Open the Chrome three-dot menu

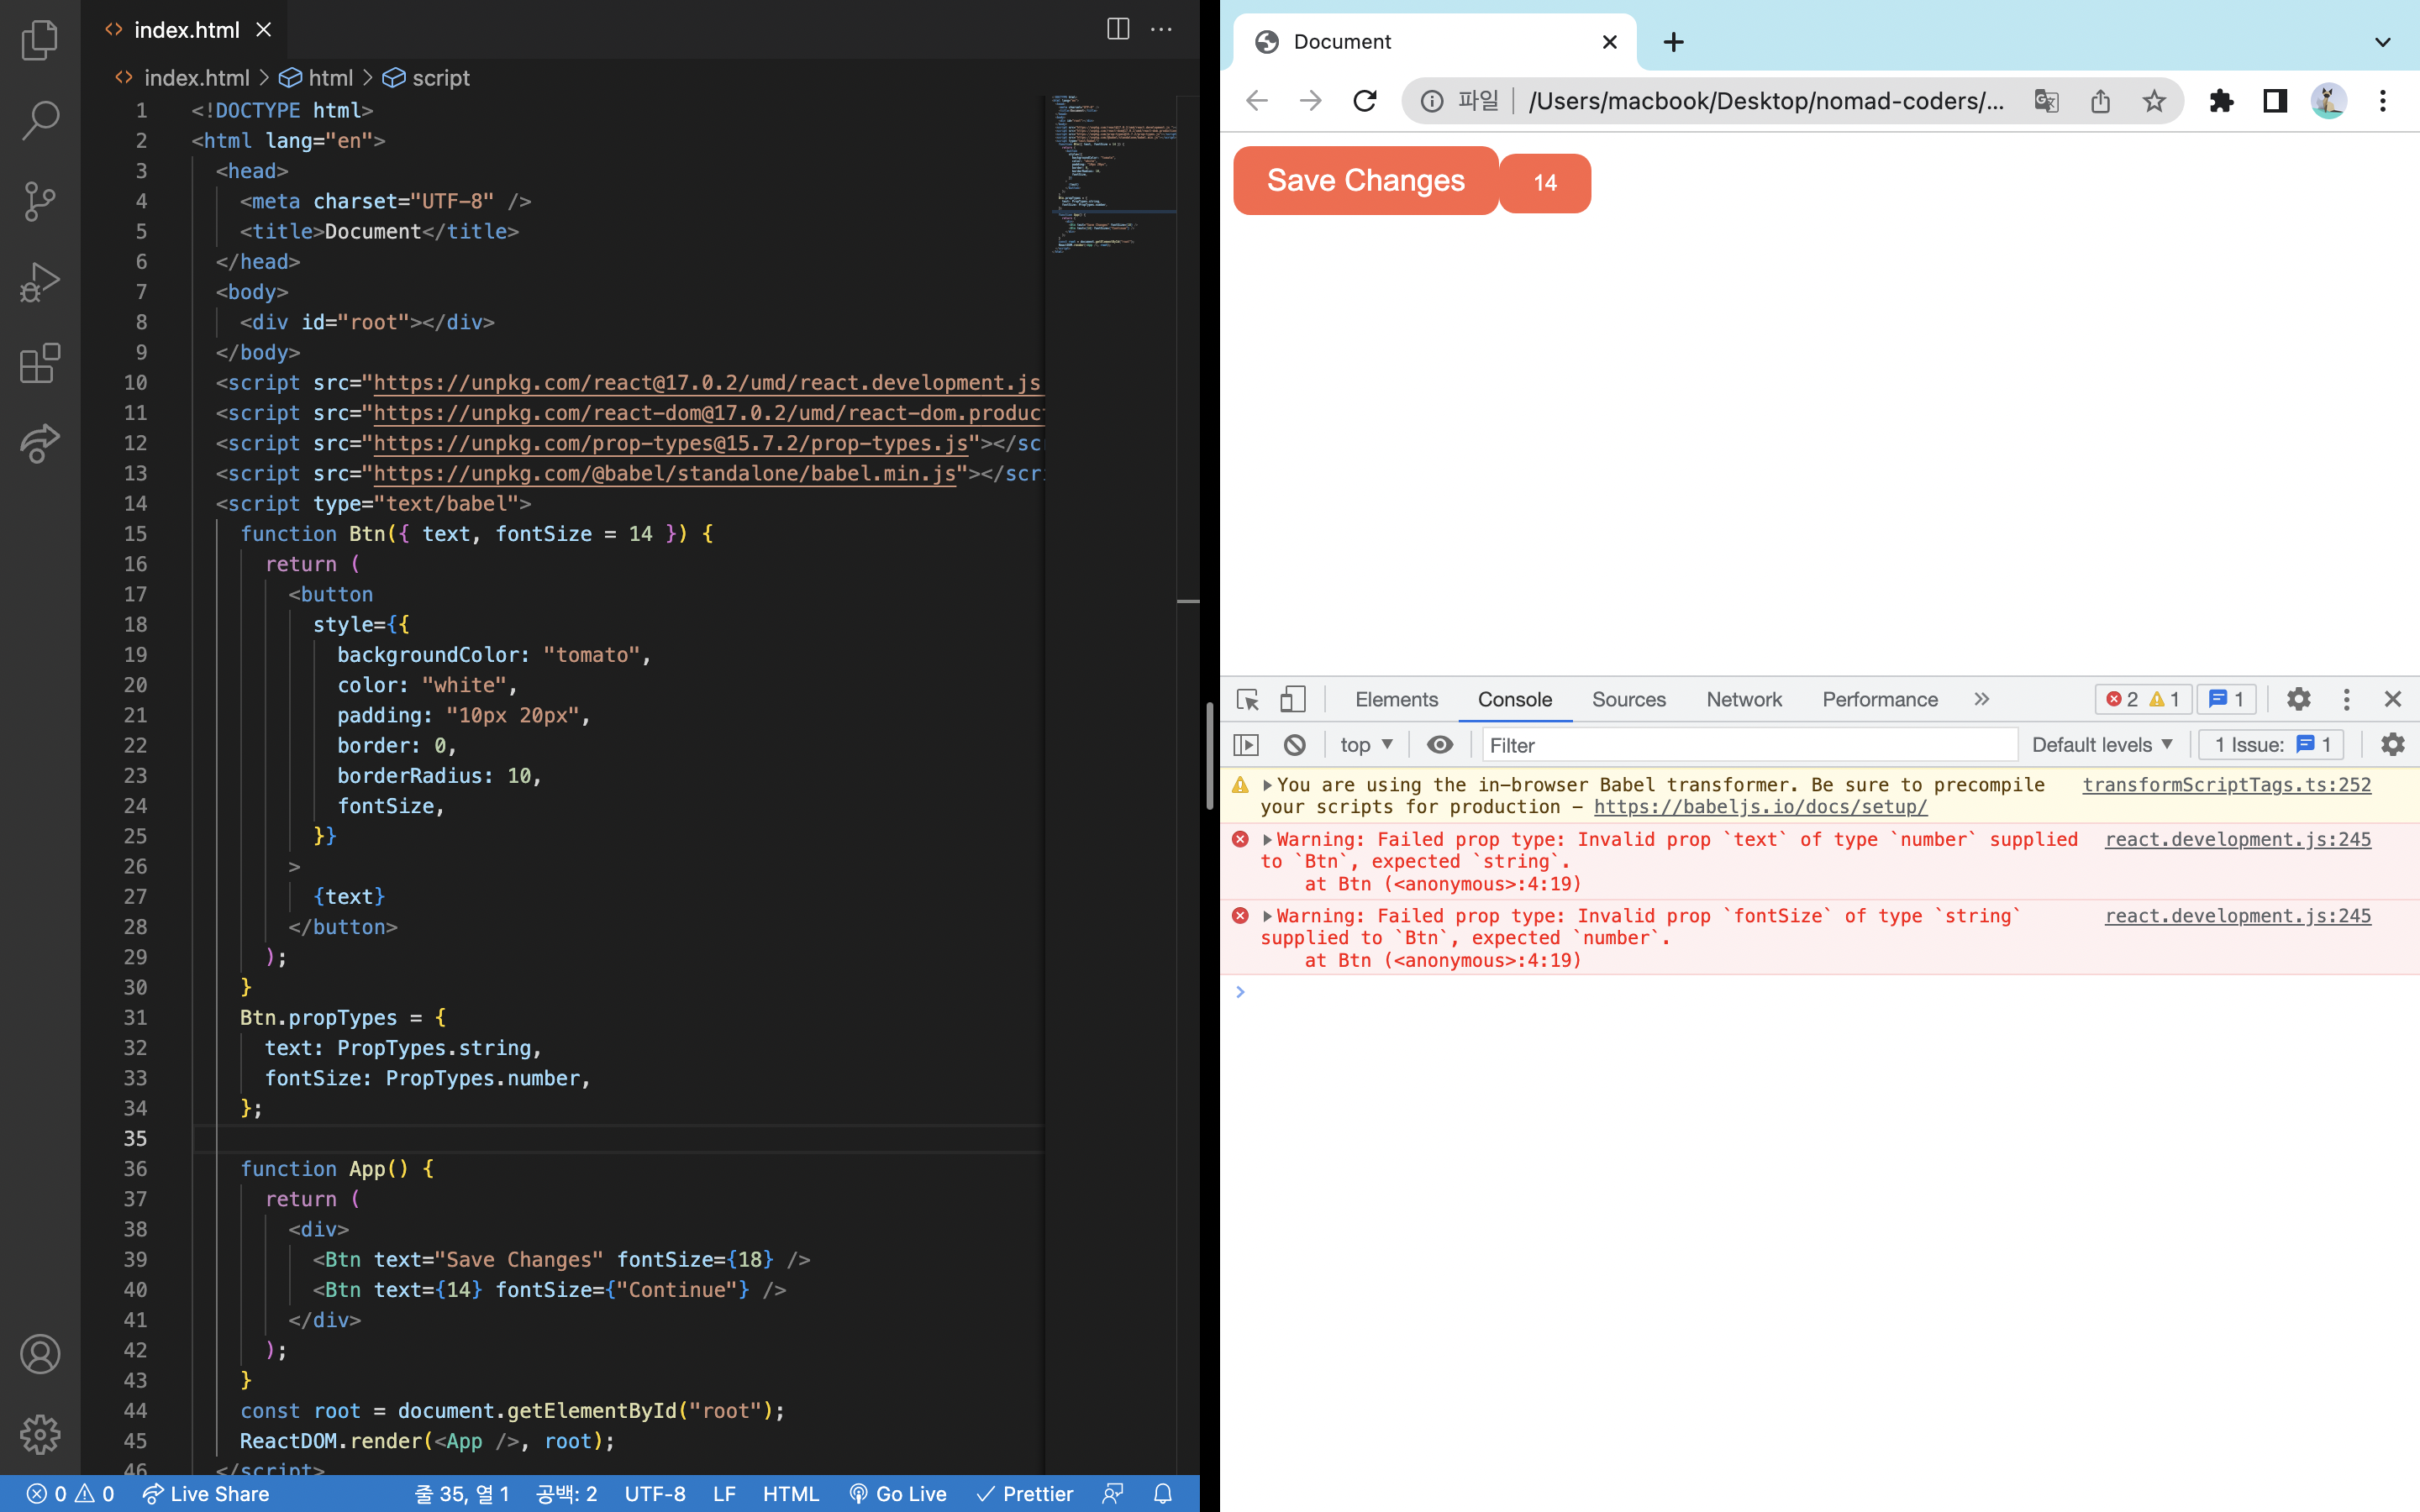[2383, 101]
